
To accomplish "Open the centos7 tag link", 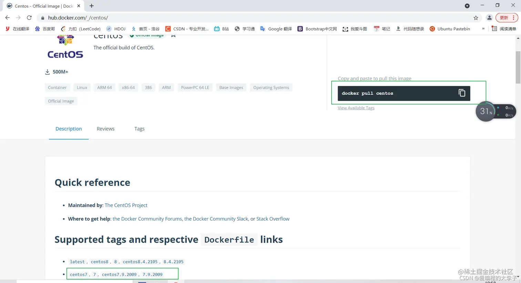I will tap(79, 274).
